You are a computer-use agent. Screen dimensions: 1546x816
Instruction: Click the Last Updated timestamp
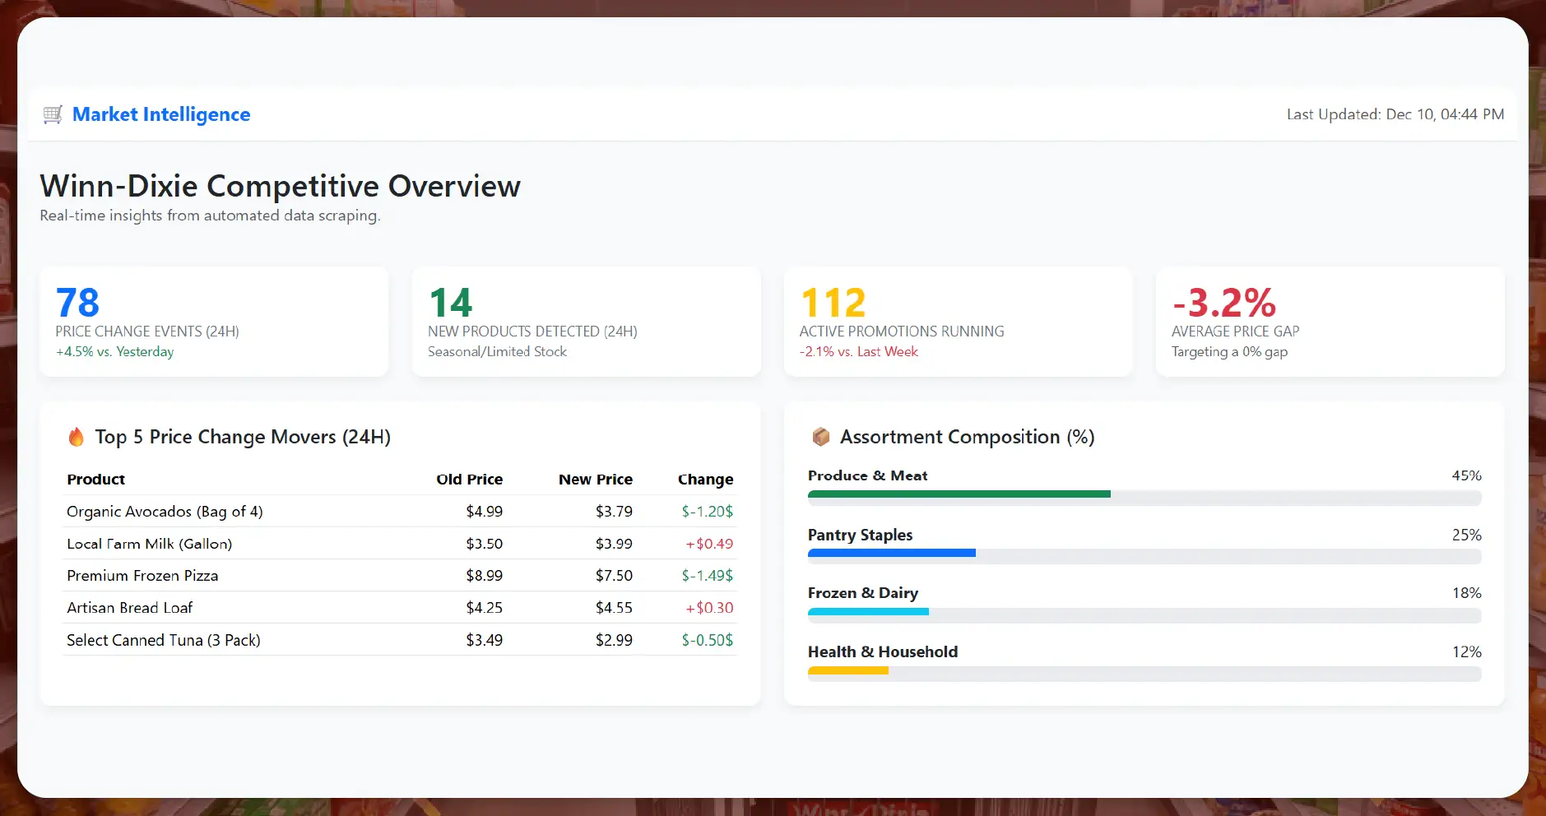pyautogui.click(x=1395, y=114)
